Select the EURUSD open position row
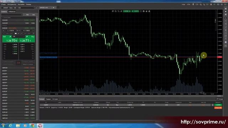The height and width of the screenshot is (128, 228). (125, 105)
